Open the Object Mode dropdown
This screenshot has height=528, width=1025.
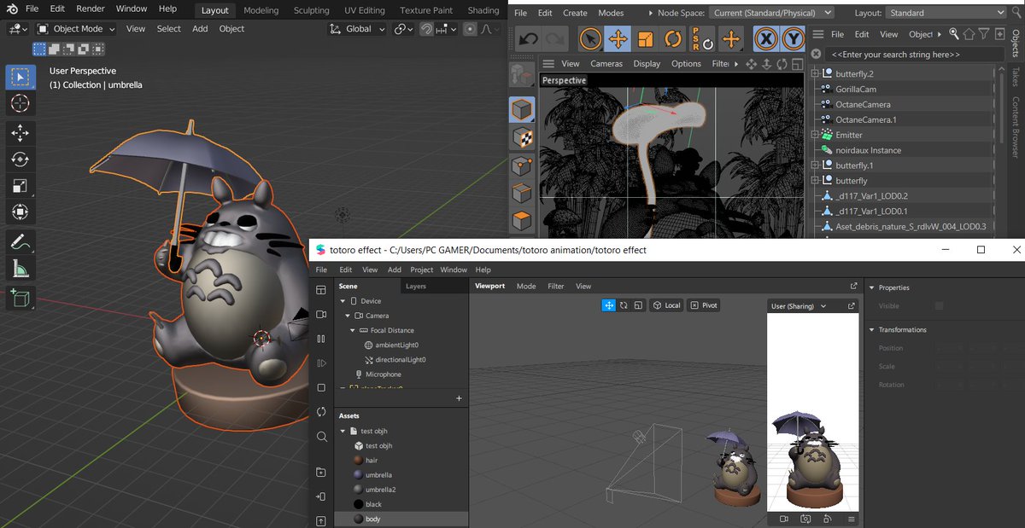(77, 29)
